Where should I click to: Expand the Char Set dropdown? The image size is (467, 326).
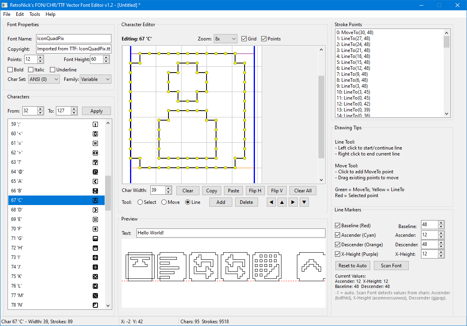tap(44, 79)
